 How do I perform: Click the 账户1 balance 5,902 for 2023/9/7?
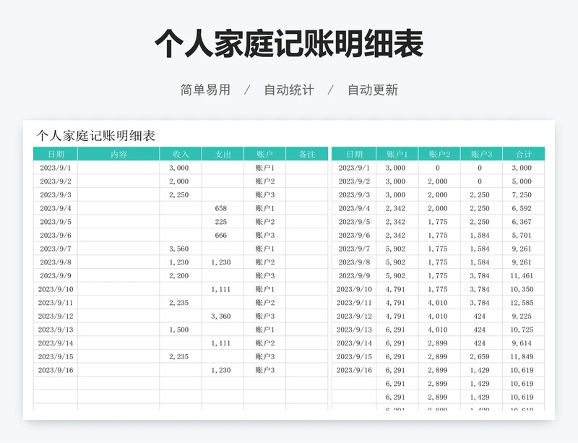click(395, 249)
